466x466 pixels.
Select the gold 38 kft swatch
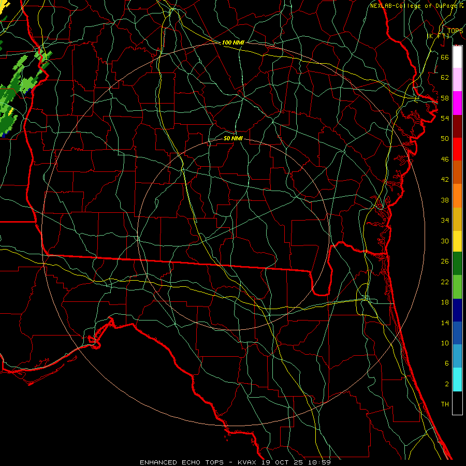click(457, 219)
